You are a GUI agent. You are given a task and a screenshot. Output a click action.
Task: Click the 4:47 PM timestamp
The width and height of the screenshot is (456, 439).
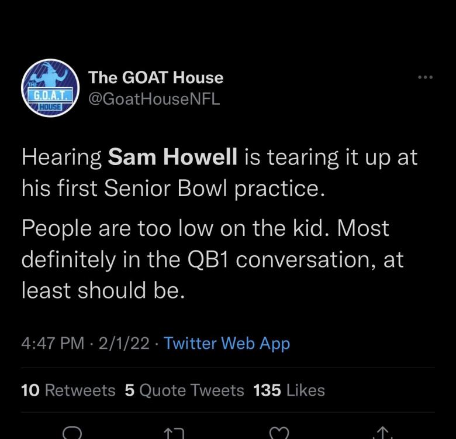coord(53,343)
